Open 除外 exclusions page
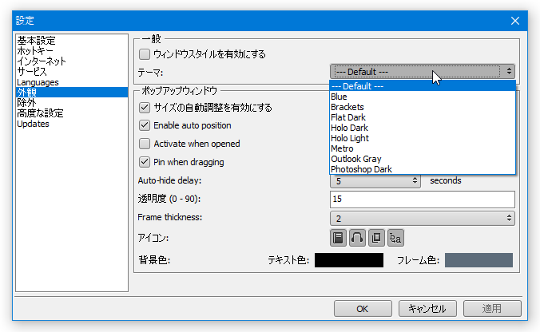The width and height of the screenshot is (540, 332). point(72,102)
